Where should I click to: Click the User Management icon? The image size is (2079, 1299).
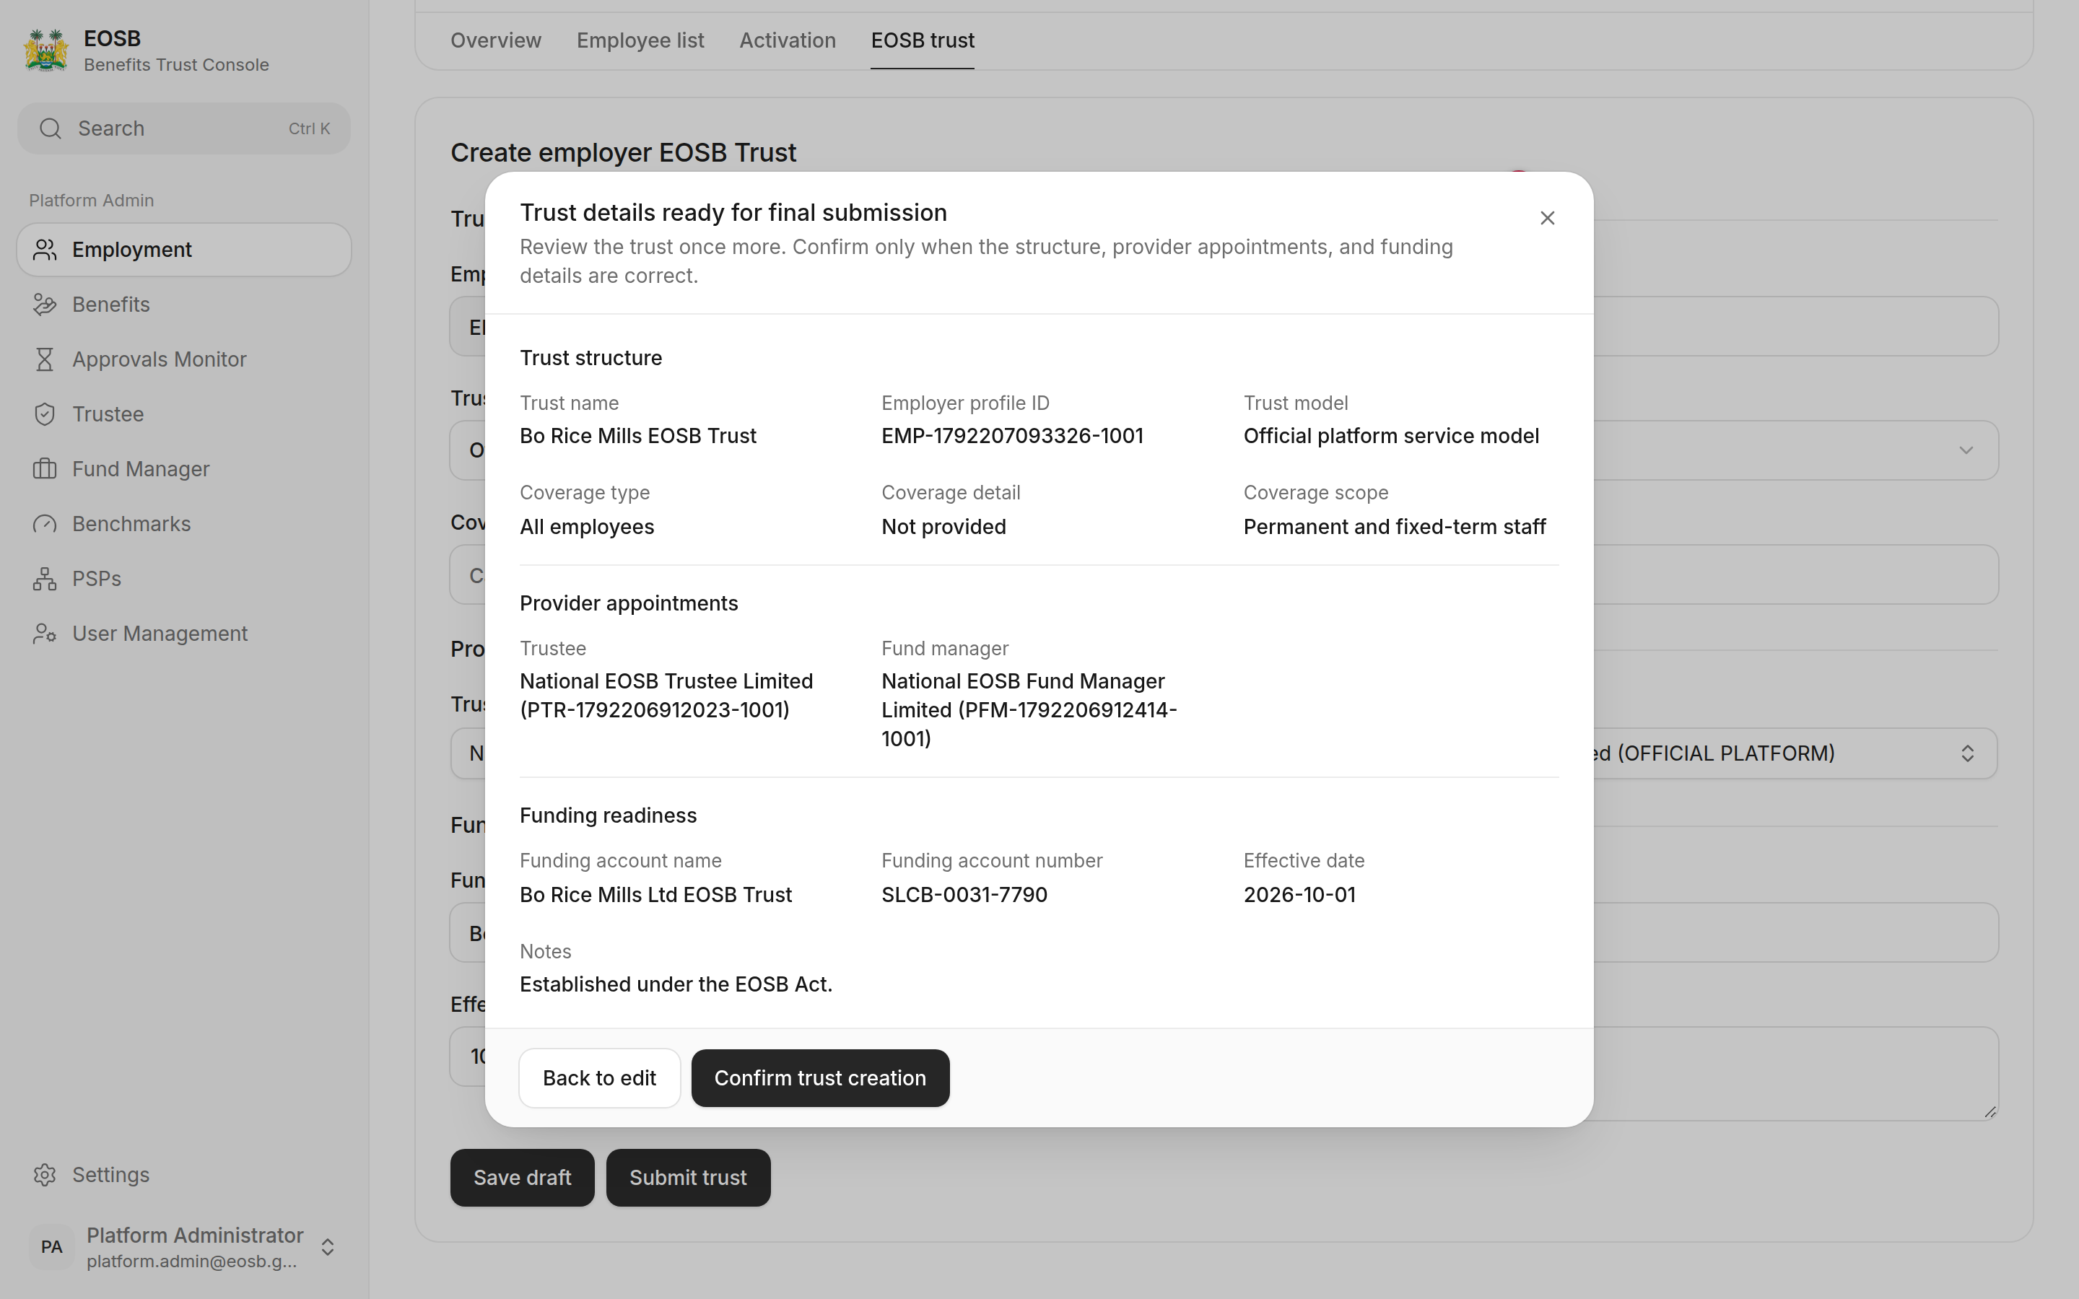coord(45,634)
